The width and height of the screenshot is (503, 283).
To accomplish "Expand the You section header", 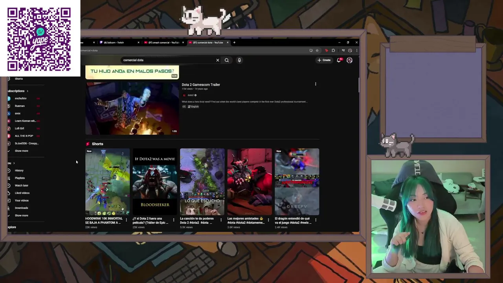I will [x=11, y=163].
